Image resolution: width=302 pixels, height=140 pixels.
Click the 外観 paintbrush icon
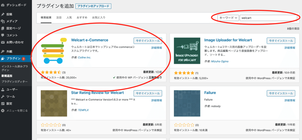tap(3, 52)
